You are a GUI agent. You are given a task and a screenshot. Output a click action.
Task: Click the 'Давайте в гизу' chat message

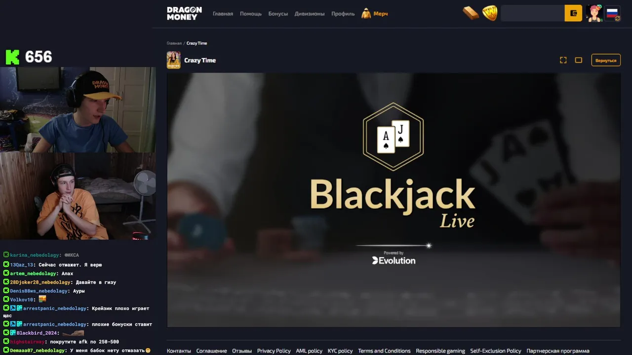95,283
